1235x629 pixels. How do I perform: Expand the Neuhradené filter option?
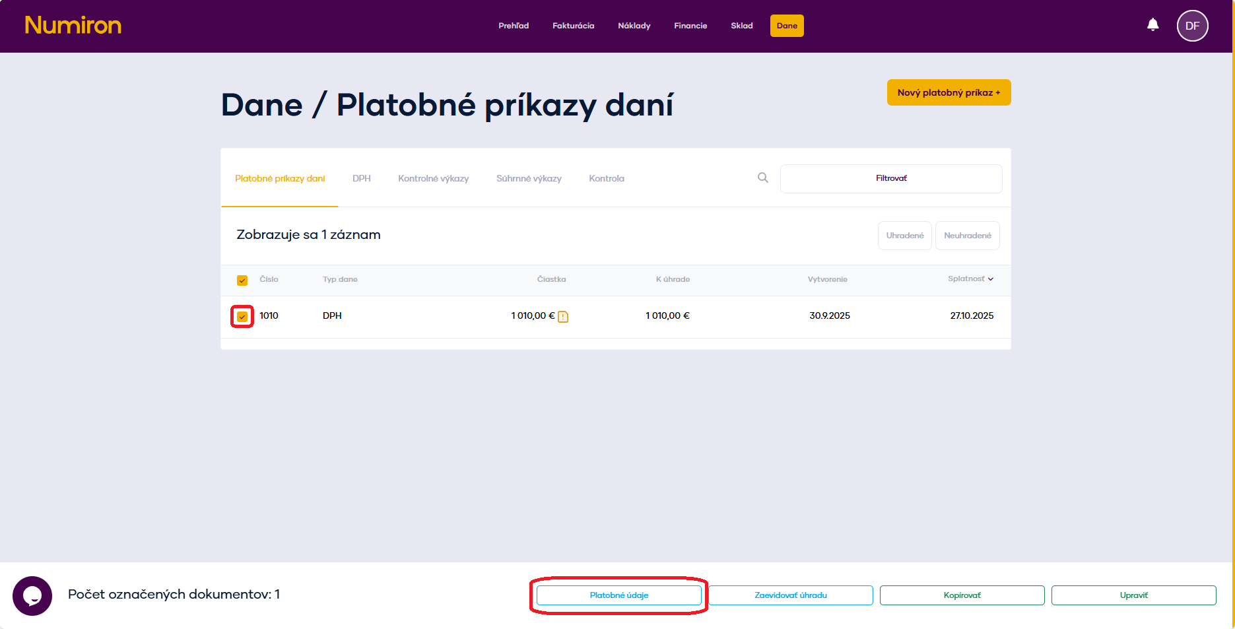(967, 235)
